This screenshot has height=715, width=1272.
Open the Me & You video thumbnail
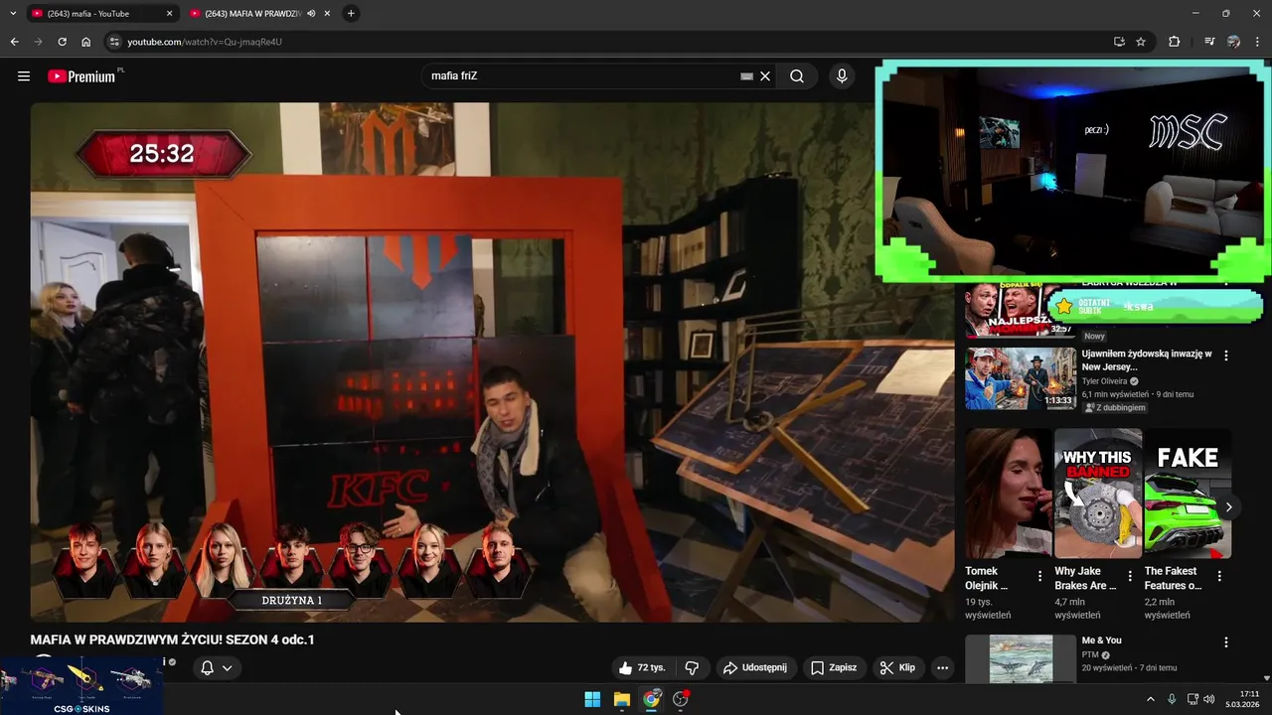(x=1021, y=658)
